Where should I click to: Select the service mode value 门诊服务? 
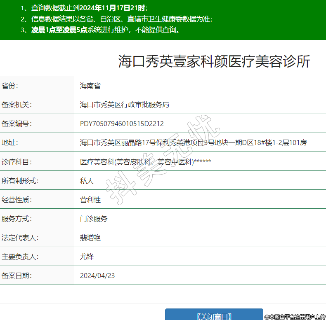94,219
